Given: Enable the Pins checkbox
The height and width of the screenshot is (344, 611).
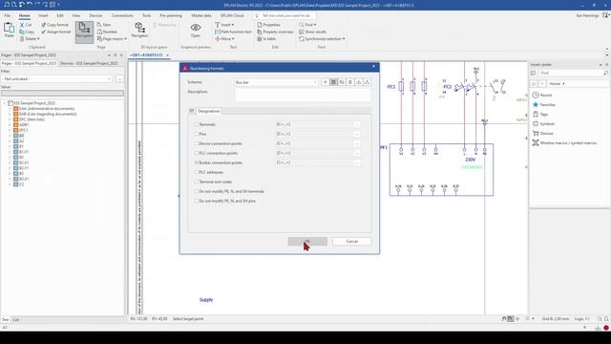Looking at the screenshot, I should coord(197,134).
